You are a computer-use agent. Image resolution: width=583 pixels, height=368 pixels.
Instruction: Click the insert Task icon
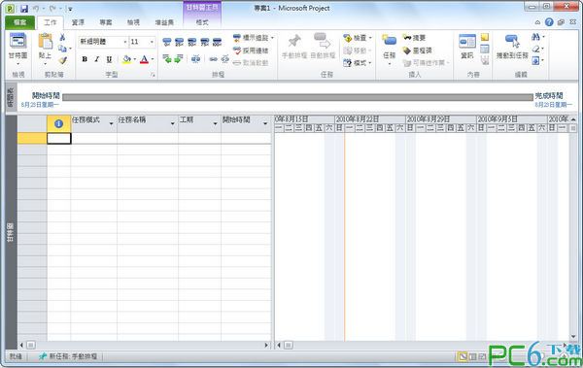[x=390, y=40]
